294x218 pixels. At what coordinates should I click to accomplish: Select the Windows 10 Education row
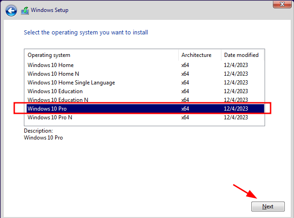[x=144, y=91]
